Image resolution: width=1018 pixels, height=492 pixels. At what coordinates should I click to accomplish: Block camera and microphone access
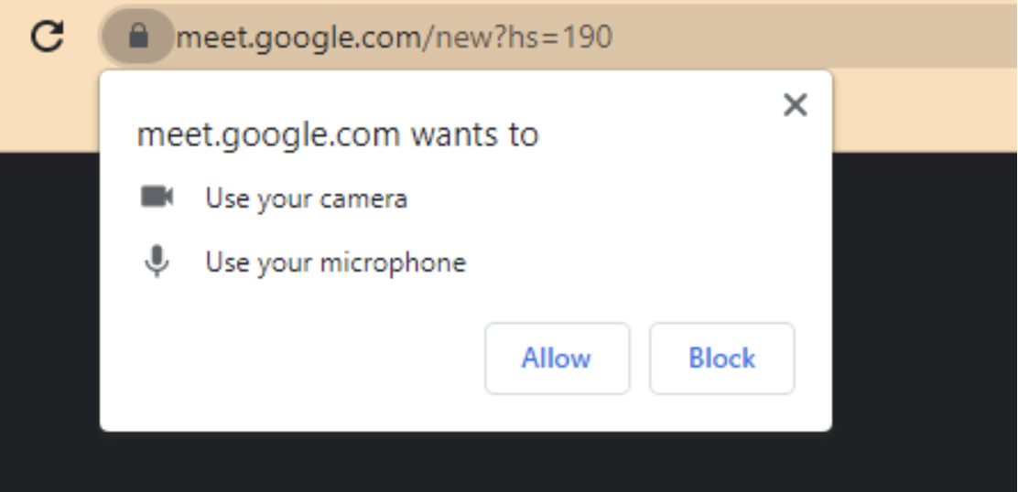pos(721,358)
